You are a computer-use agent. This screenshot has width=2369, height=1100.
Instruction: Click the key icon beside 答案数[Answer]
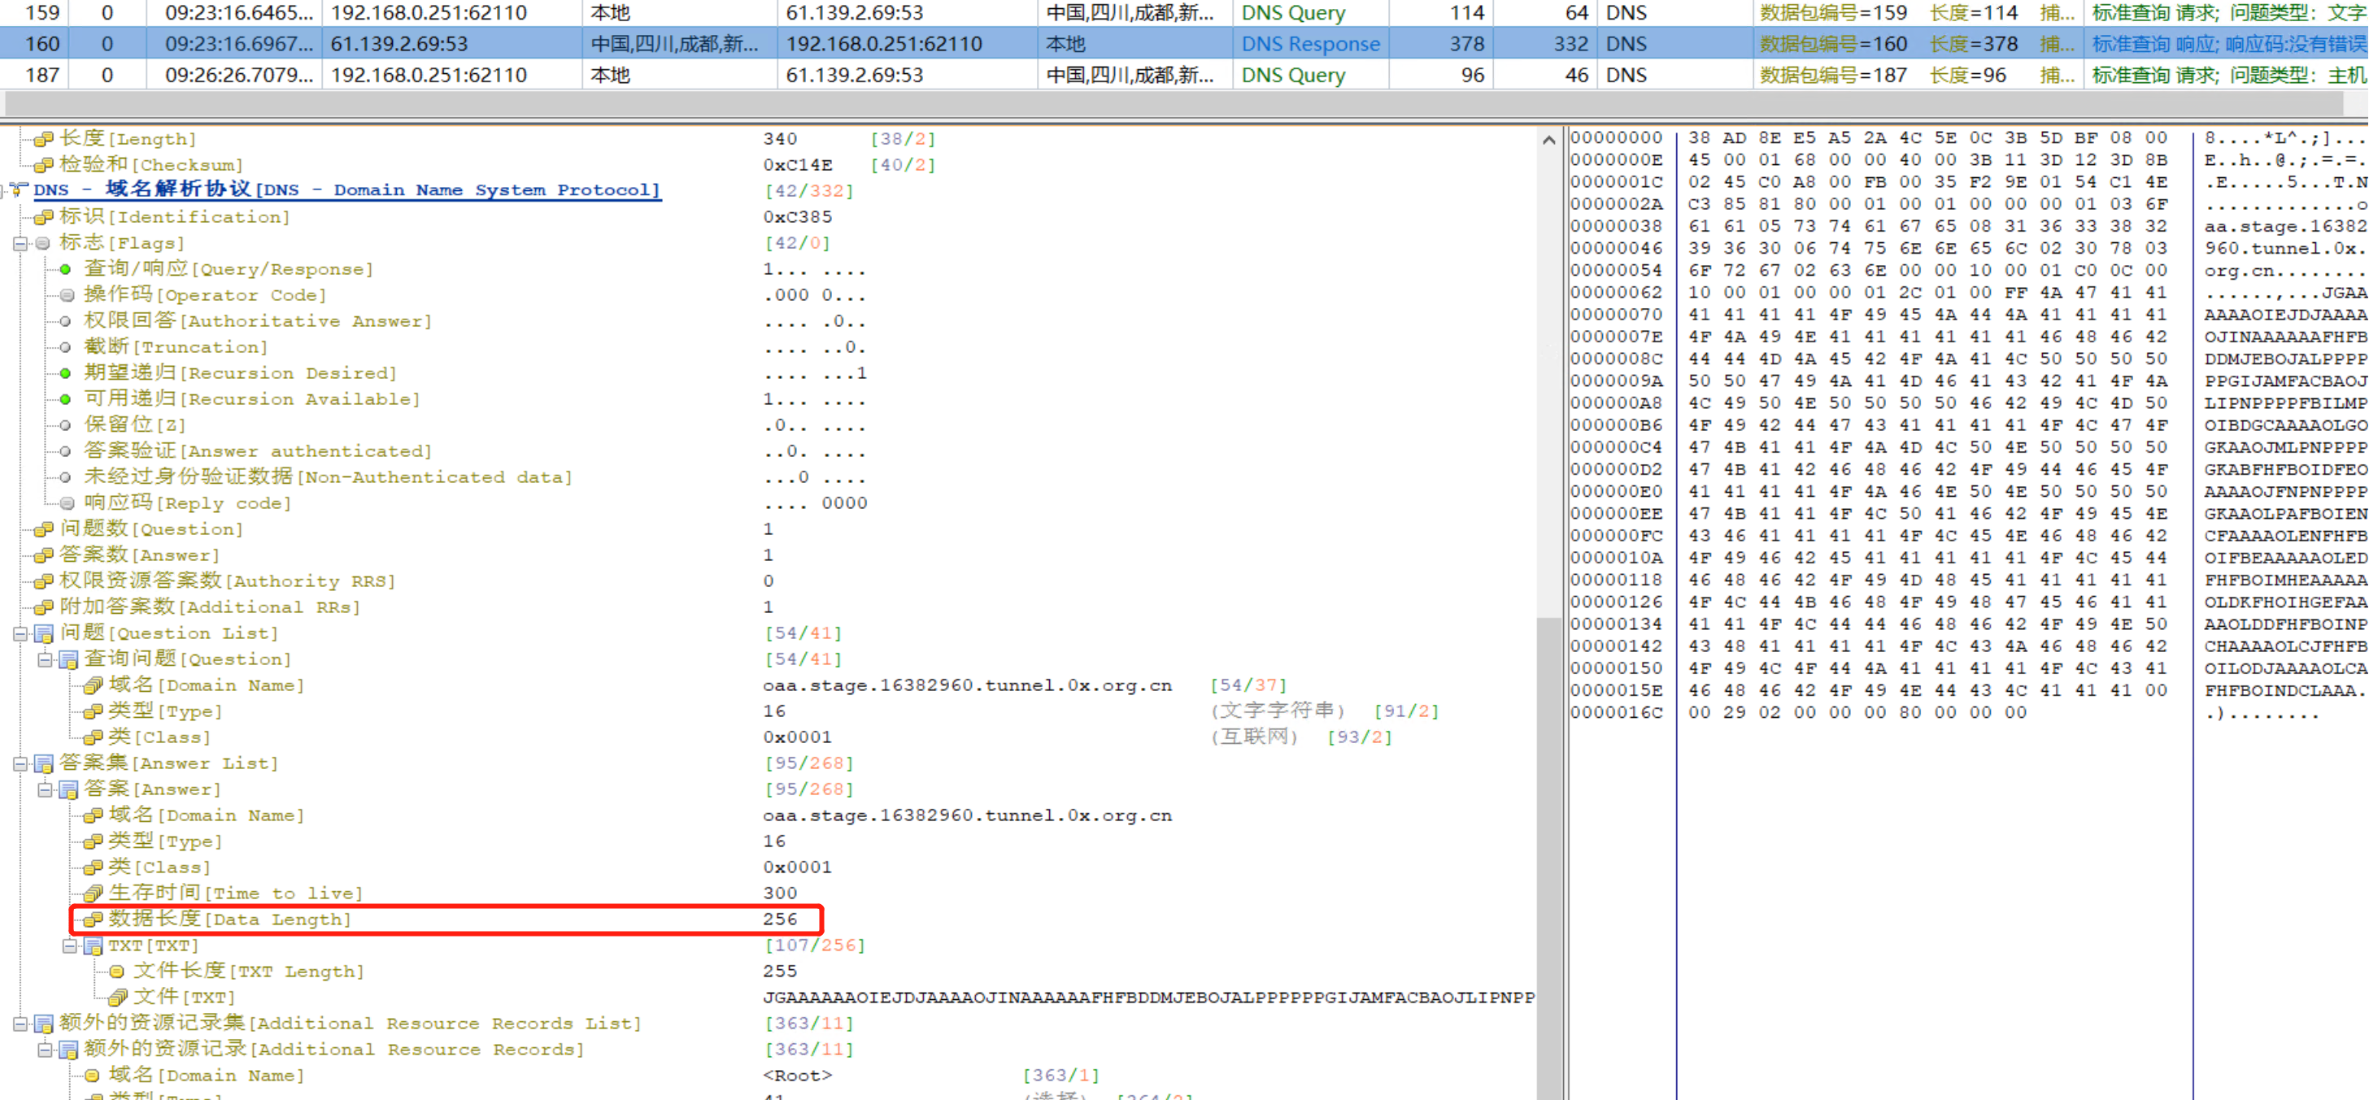pos(43,555)
